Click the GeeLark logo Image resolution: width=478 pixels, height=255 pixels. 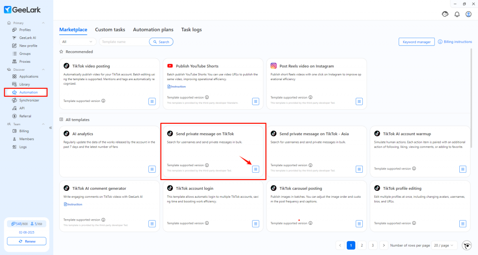coord(22,10)
